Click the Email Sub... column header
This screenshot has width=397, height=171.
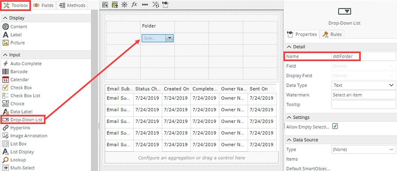pyautogui.click(x=120, y=89)
